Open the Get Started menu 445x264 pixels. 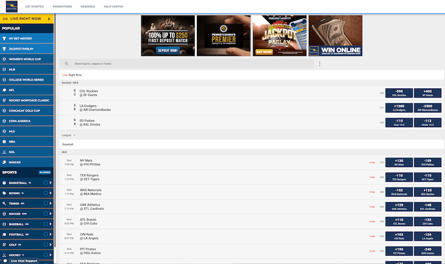pyautogui.click(x=34, y=7)
